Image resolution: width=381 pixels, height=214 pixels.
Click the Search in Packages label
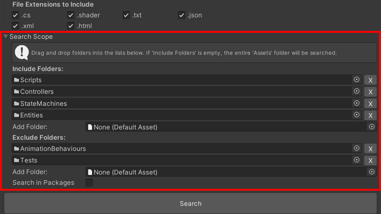[43, 183]
